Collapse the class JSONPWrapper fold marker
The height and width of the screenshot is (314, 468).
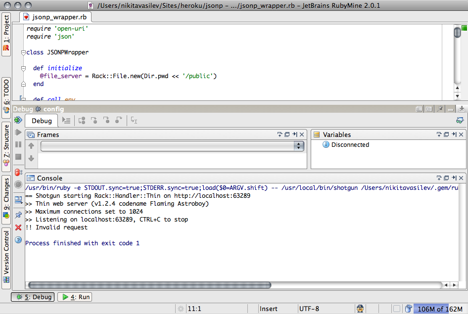point(23,53)
